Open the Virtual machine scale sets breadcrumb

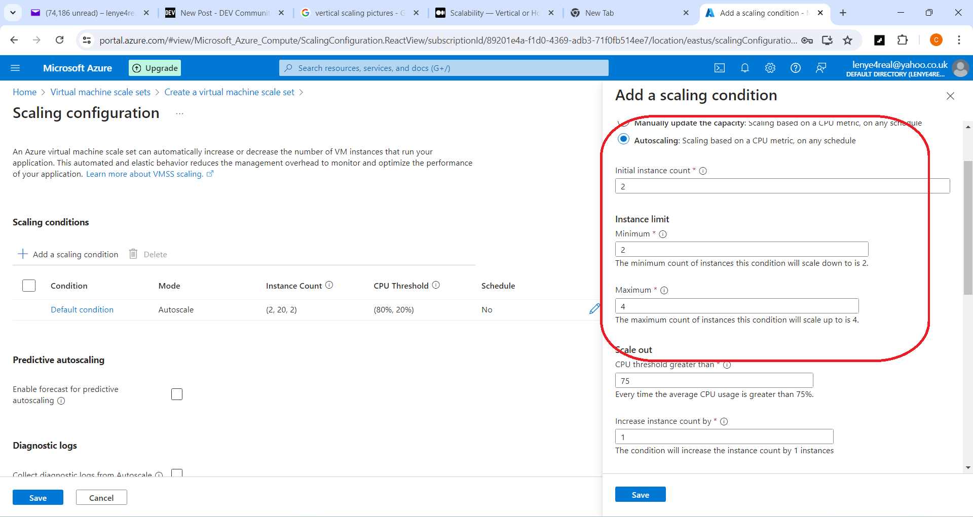[x=100, y=92]
